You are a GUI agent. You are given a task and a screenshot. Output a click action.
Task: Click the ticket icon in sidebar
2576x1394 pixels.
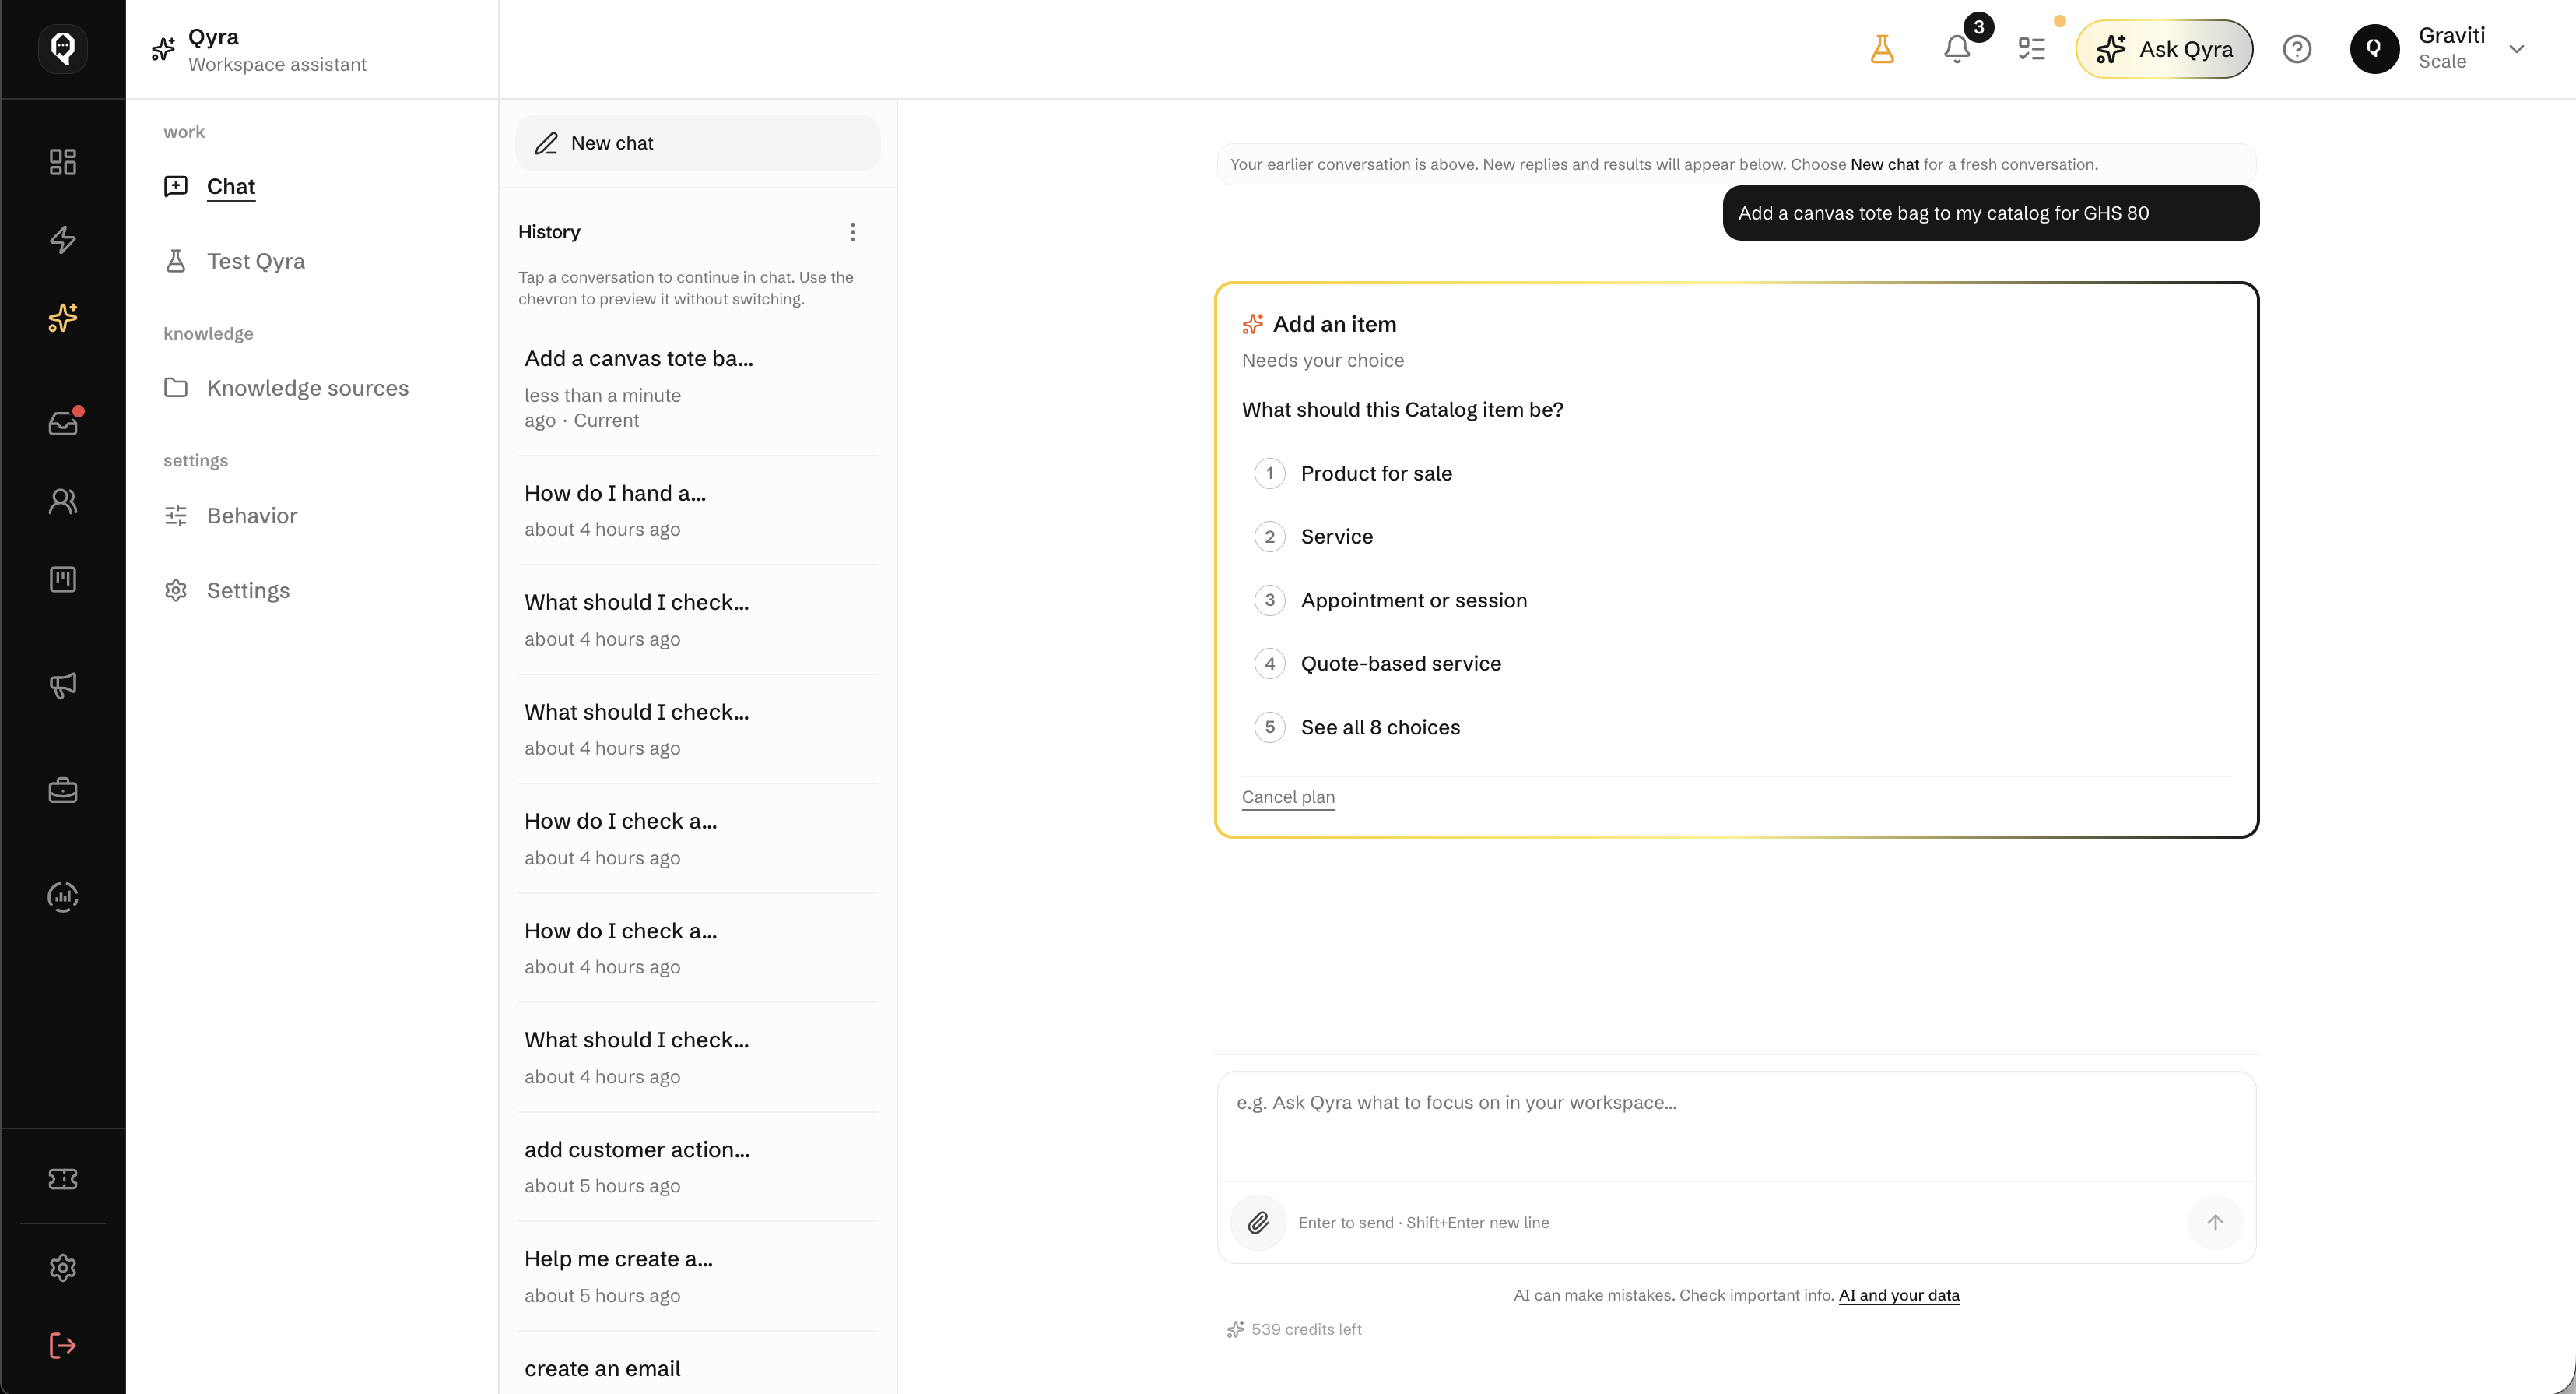point(63,1179)
